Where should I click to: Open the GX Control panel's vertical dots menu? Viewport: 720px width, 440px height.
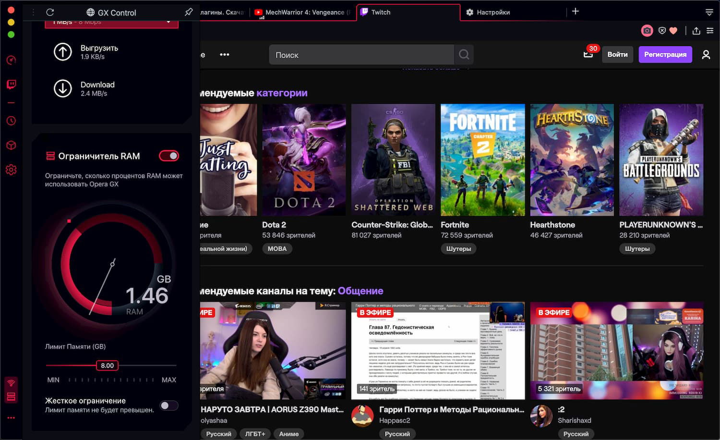pyautogui.click(x=33, y=12)
